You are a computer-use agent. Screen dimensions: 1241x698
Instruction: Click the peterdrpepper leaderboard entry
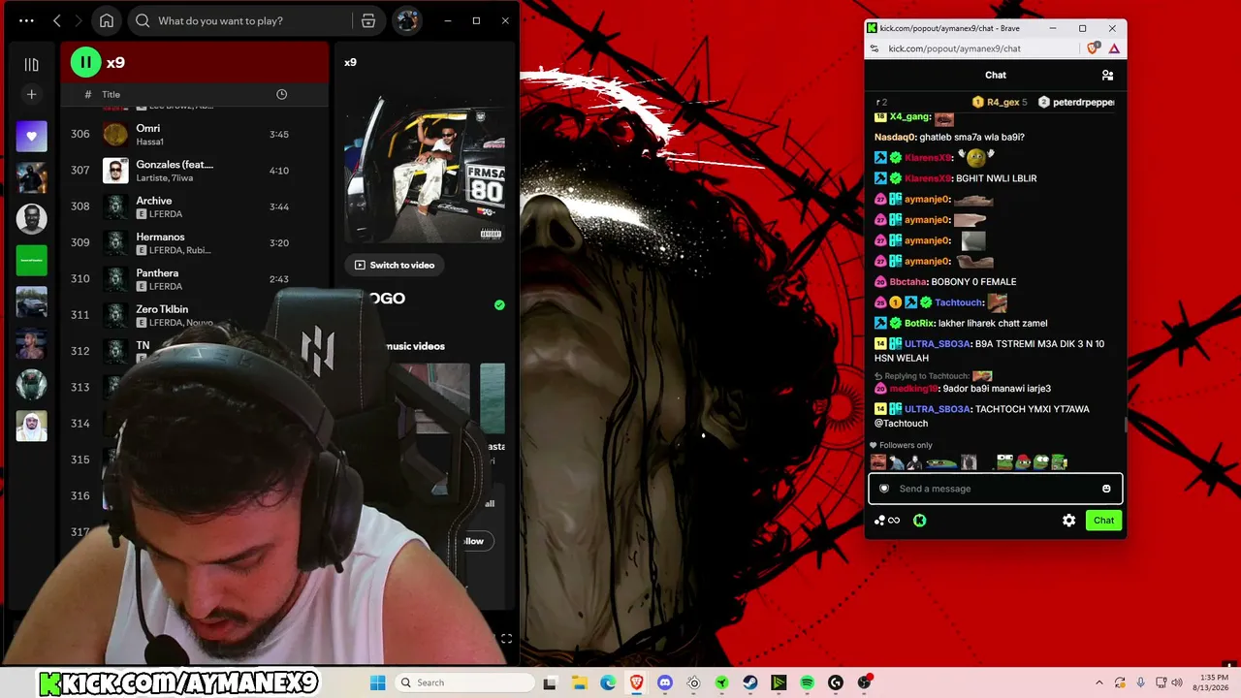coord(1076,102)
